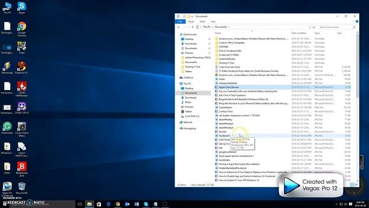Open Vegas Pro desktop shortcut

7,189
